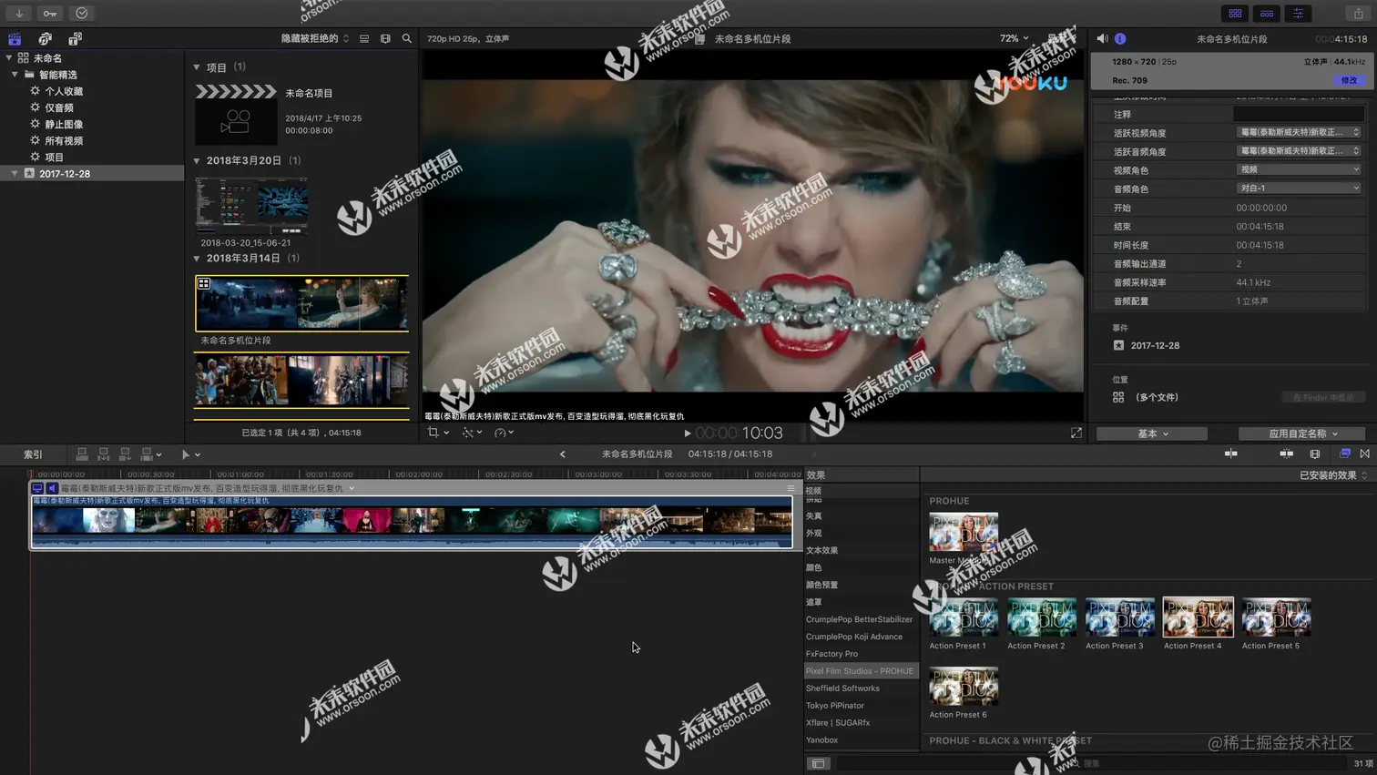Play the viewer video
This screenshot has height=775, width=1377.
[x=688, y=433]
